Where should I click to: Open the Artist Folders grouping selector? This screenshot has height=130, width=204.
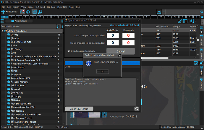(x=19, y=21)
